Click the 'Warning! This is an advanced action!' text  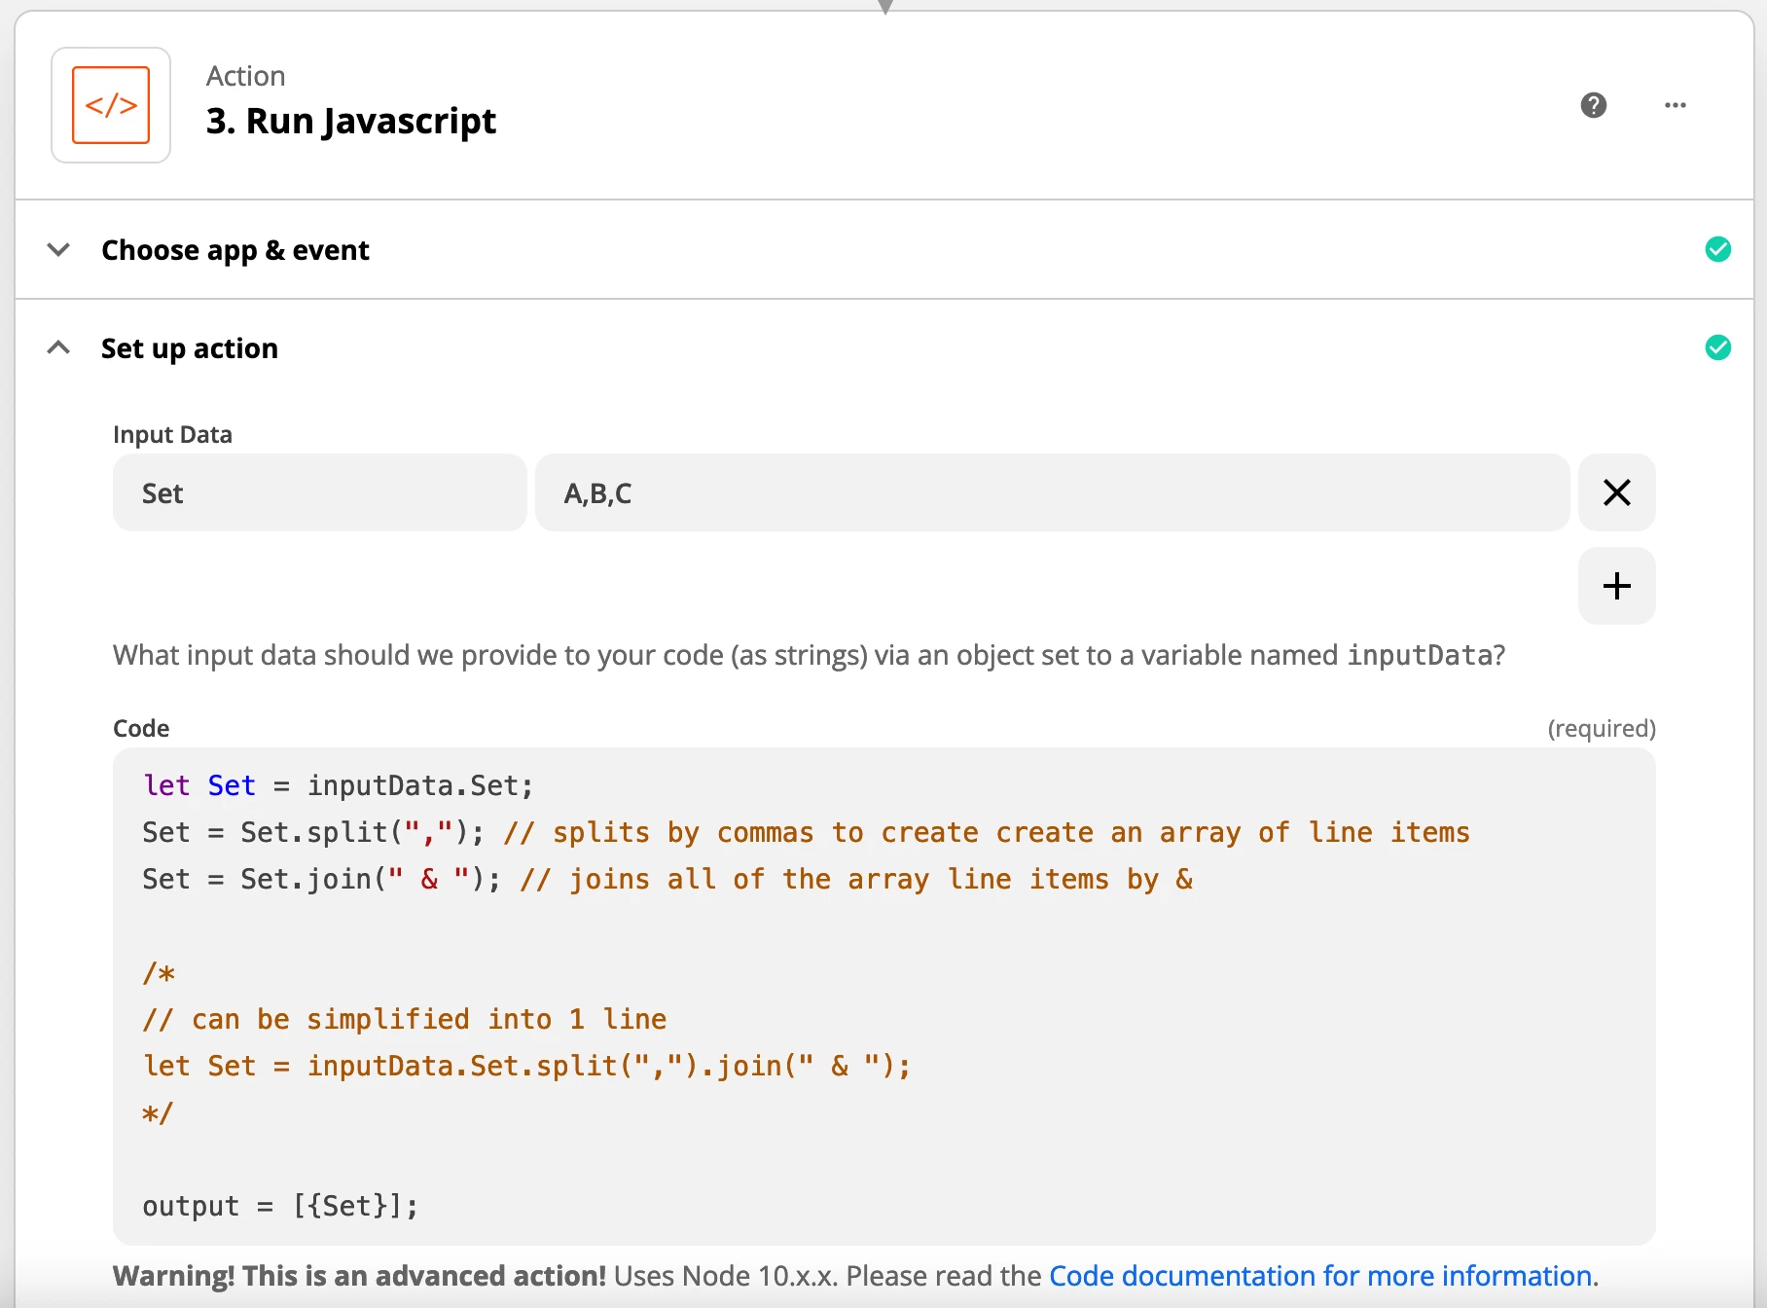pos(359,1276)
